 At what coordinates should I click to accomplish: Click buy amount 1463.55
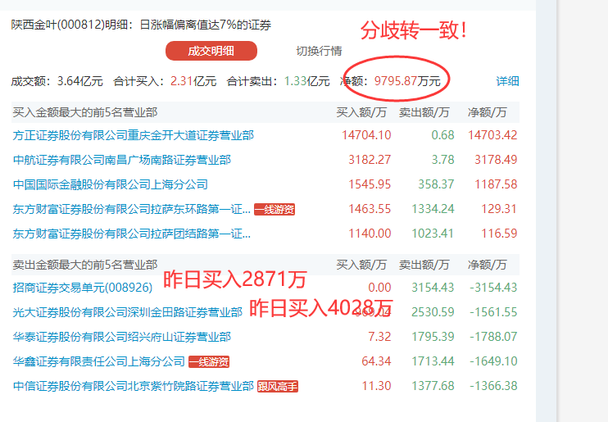(x=370, y=209)
